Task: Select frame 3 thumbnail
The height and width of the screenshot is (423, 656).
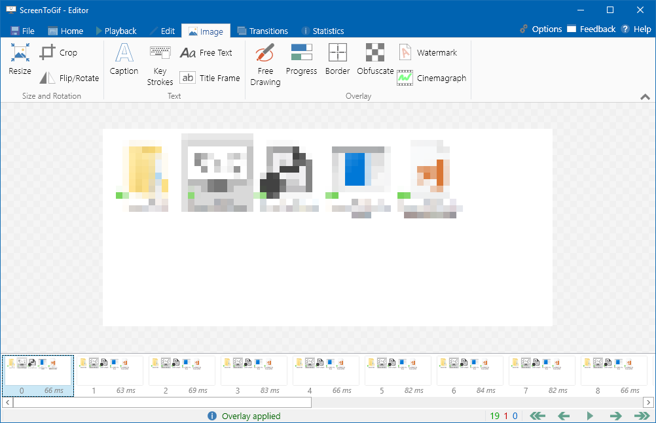Action: (x=254, y=376)
